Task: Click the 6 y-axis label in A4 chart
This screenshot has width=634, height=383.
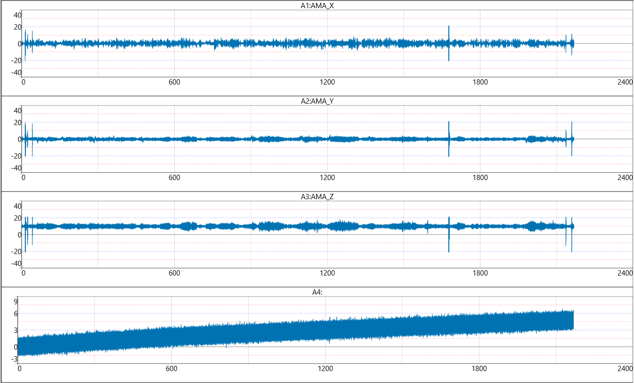Action: tap(16, 314)
